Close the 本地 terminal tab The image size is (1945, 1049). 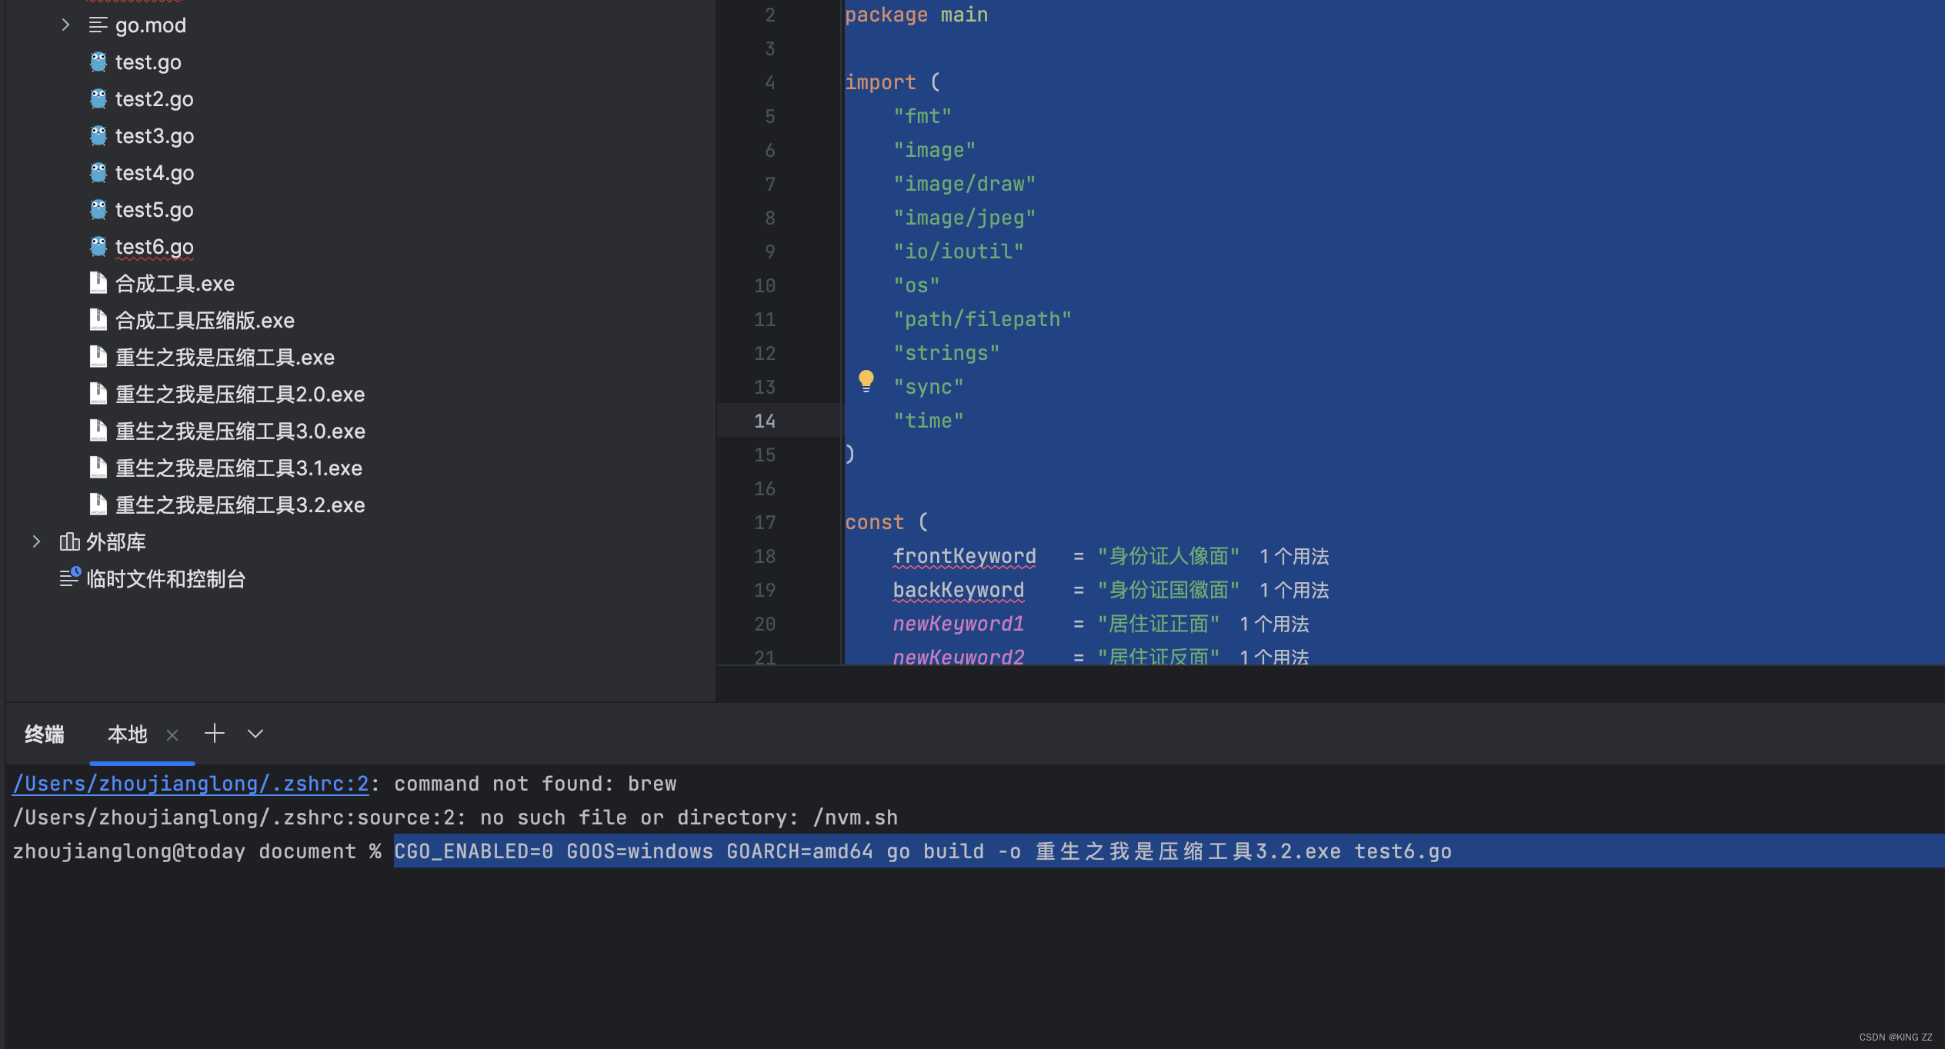[172, 735]
